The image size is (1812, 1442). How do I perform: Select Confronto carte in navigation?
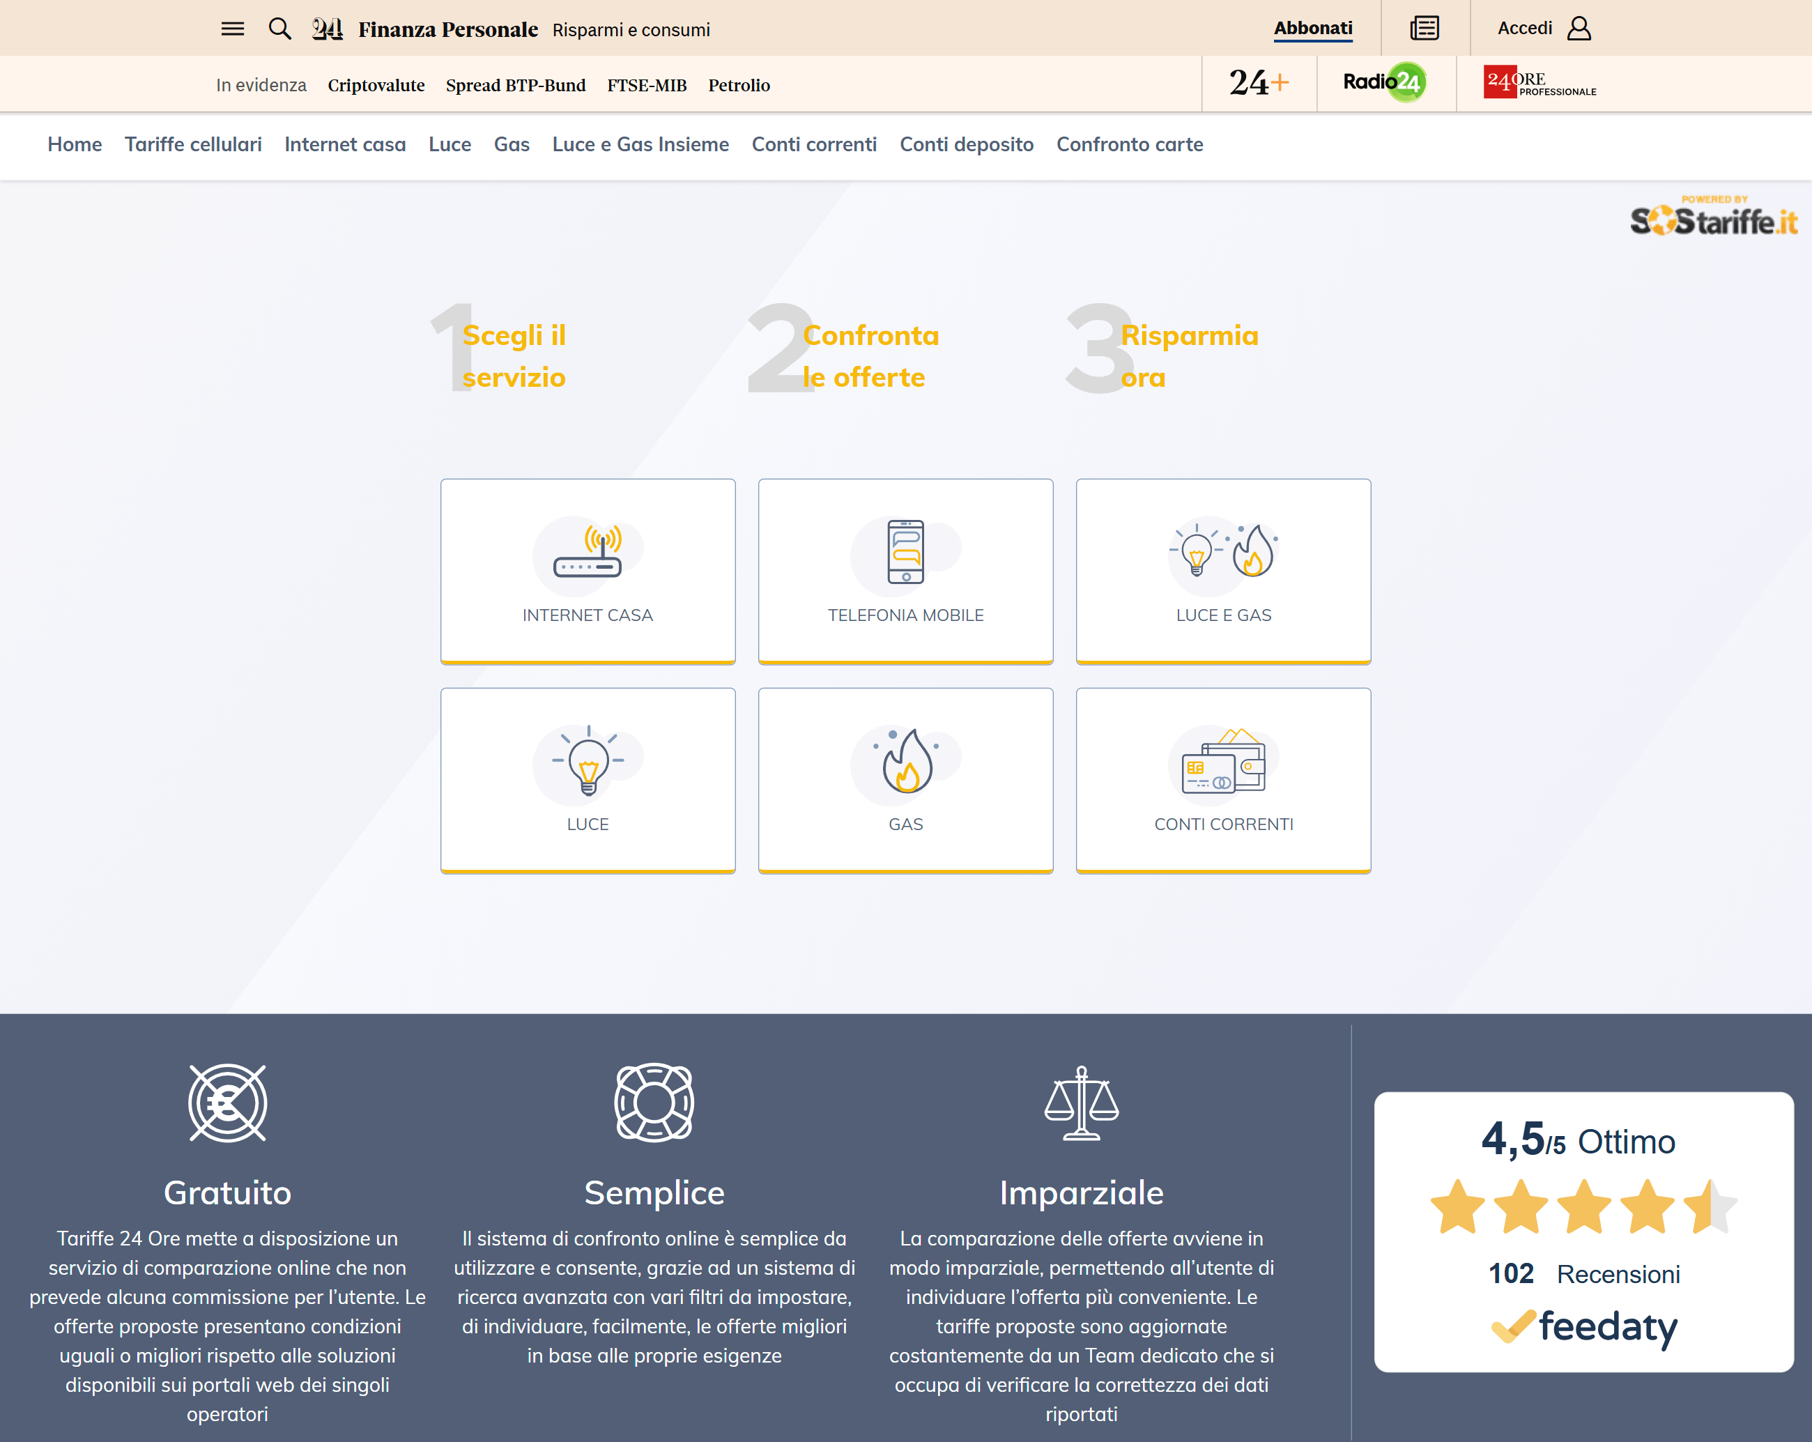coord(1129,144)
